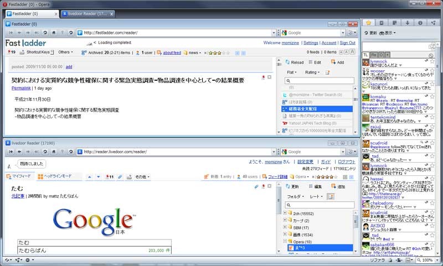
Task: Open フォルダ dropdown in livedoor Reader
Action: coord(295,197)
